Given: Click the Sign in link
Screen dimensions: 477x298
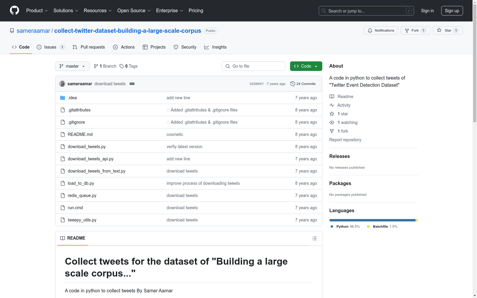Looking at the screenshot, I should (428, 11).
